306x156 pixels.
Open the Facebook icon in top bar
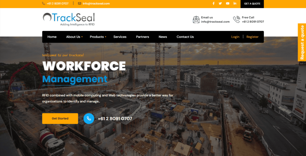[x=213, y=4]
